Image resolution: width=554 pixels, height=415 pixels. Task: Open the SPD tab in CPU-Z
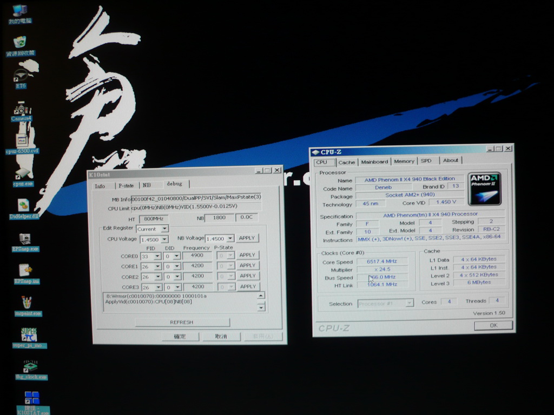pos(426,160)
